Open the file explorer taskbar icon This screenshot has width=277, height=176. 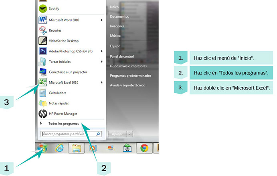[76, 148]
